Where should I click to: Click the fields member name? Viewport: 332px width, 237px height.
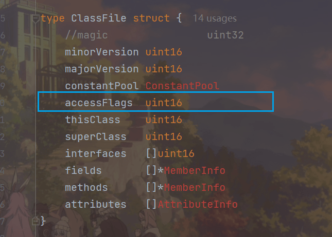pyautogui.click(x=83, y=171)
